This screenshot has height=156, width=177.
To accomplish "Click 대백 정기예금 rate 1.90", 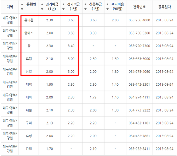I will pyautogui.click(x=50, y=85).
